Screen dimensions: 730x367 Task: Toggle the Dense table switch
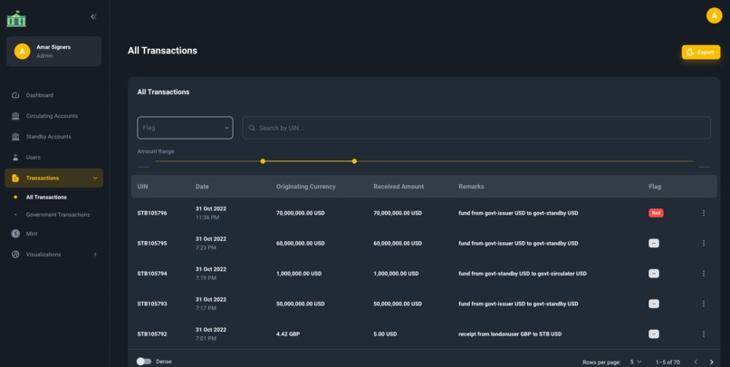(x=144, y=362)
